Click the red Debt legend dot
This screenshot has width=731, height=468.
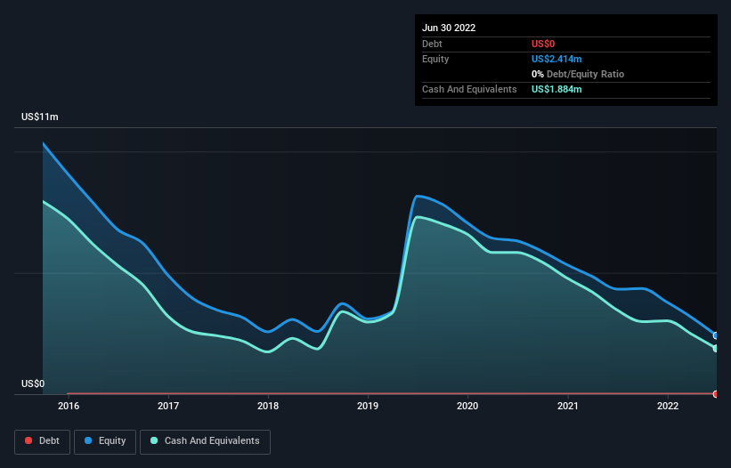pos(28,440)
